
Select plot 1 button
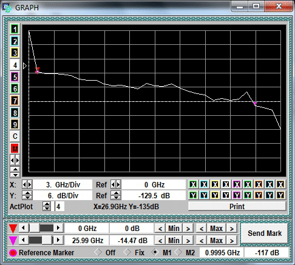coord(15,30)
